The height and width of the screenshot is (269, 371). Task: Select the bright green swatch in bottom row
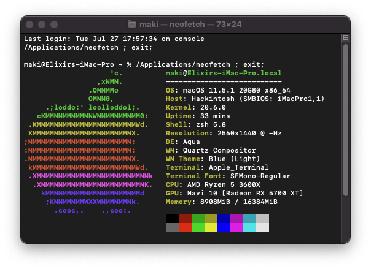tap(198, 227)
